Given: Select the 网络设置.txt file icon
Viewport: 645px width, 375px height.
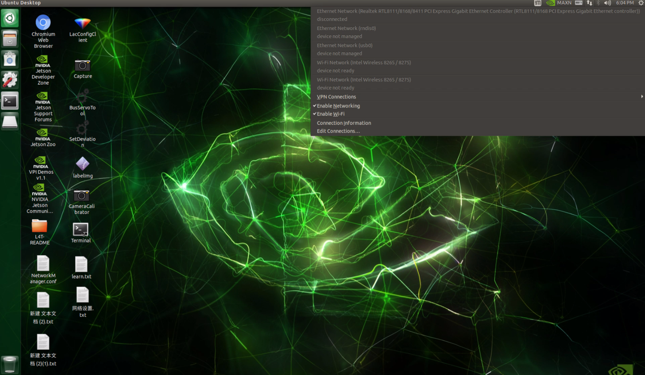Looking at the screenshot, I should (82, 302).
